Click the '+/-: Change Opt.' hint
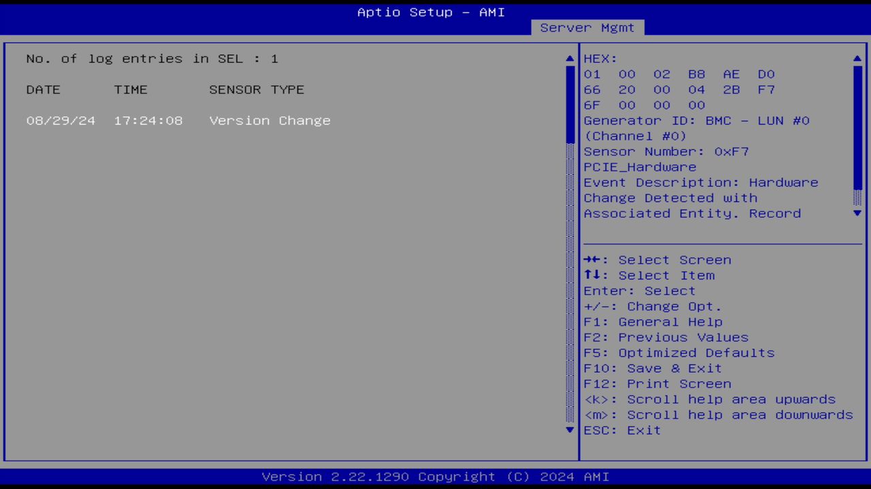Image resolution: width=871 pixels, height=489 pixels. point(653,306)
